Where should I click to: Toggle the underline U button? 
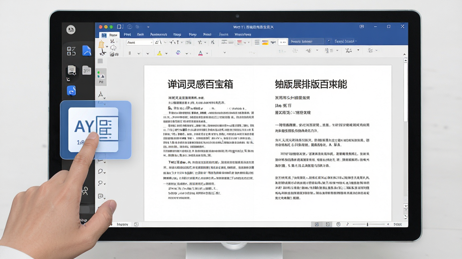tap(112, 41)
